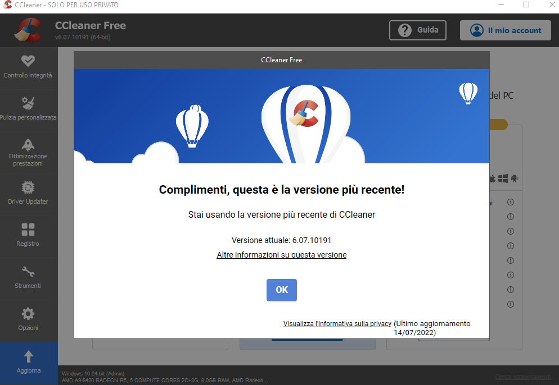Click the bottommost info circle icon
This screenshot has height=385, width=559.
click(x=511, y=304)
